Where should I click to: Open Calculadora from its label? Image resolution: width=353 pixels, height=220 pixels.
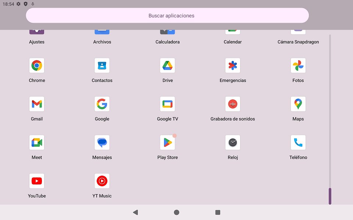(168, 42)
